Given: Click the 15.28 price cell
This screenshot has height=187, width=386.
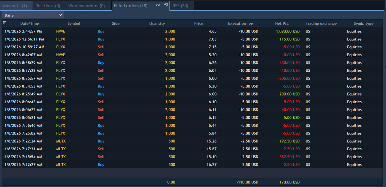Looking at the screenshot, I should click(x=211, y=141).
